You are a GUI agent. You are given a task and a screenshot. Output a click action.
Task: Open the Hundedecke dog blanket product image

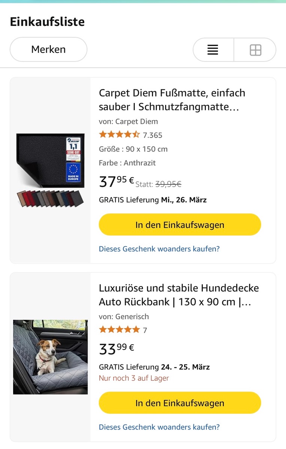coord(51,357)
